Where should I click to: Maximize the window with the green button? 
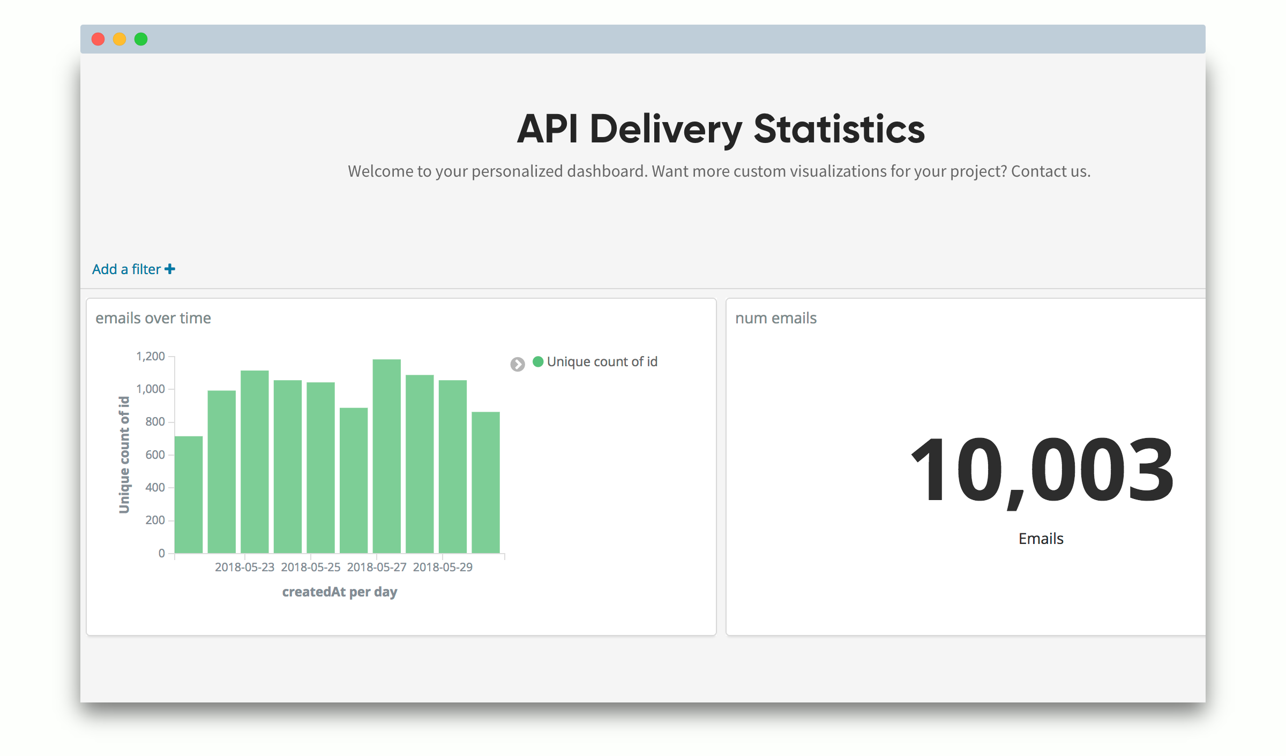pyautogui.click(x=141, y=39)
